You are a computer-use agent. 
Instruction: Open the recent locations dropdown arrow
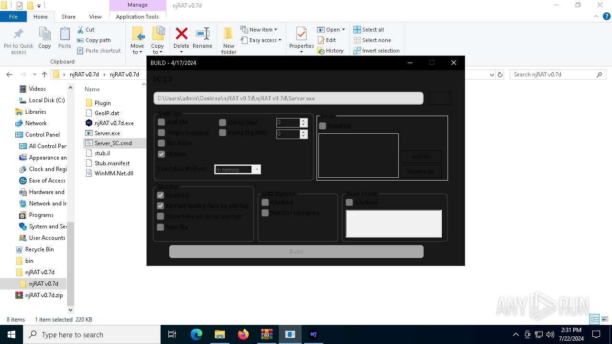coord(34,75)
